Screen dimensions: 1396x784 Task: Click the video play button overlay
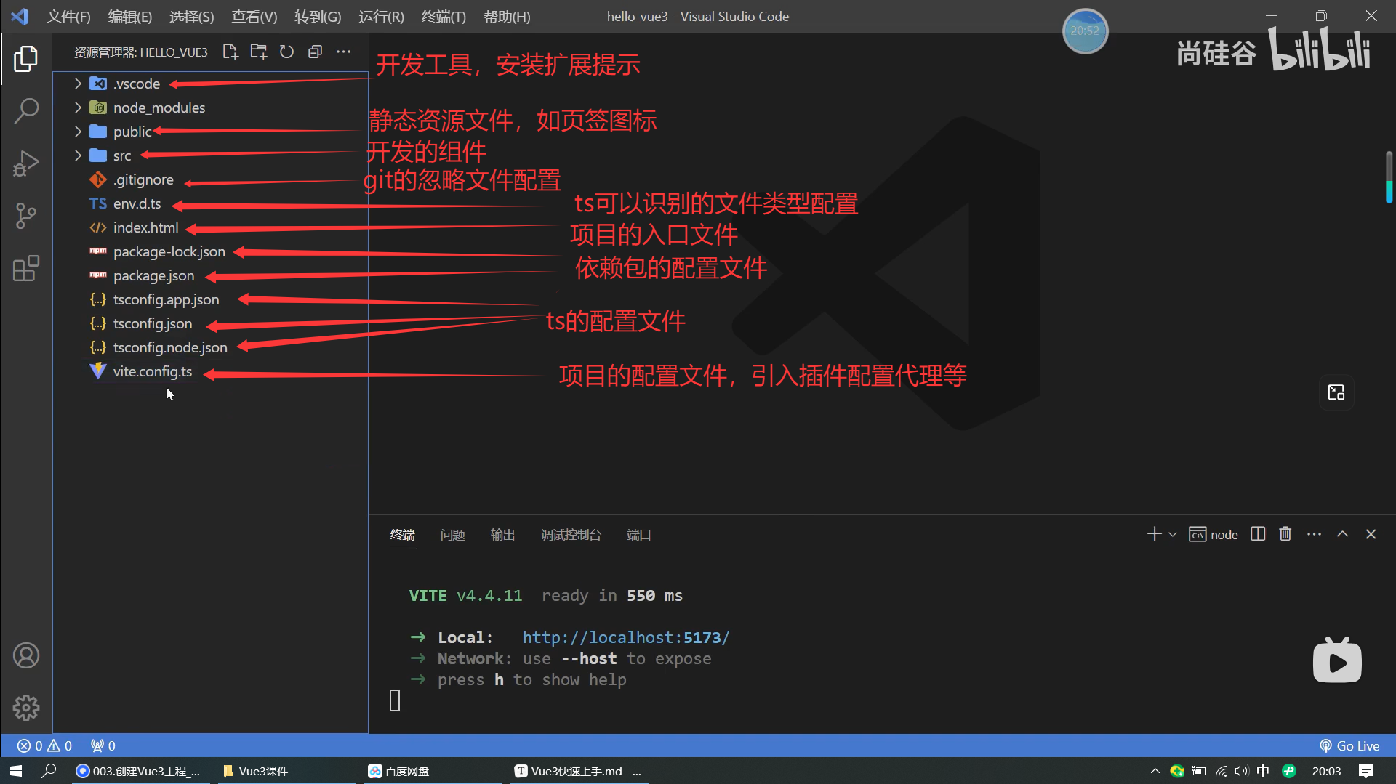(x=1337, y=660)
